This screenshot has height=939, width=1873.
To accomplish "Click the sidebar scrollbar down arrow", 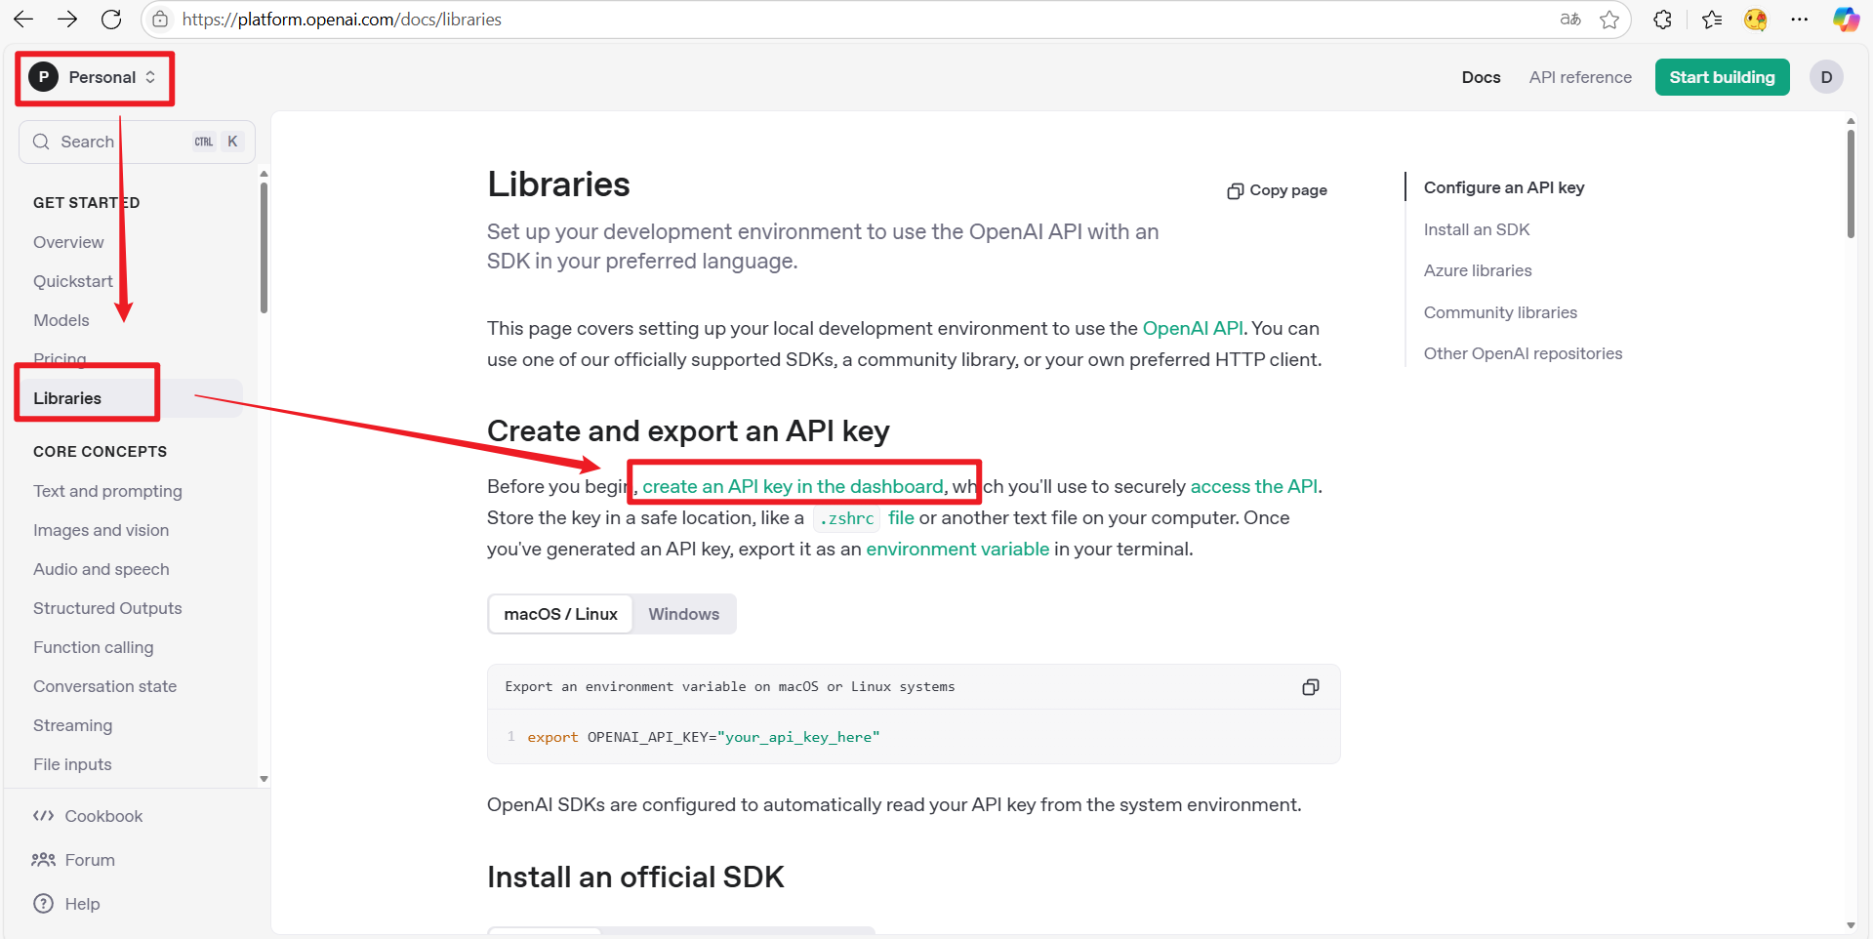I will 264,779.
